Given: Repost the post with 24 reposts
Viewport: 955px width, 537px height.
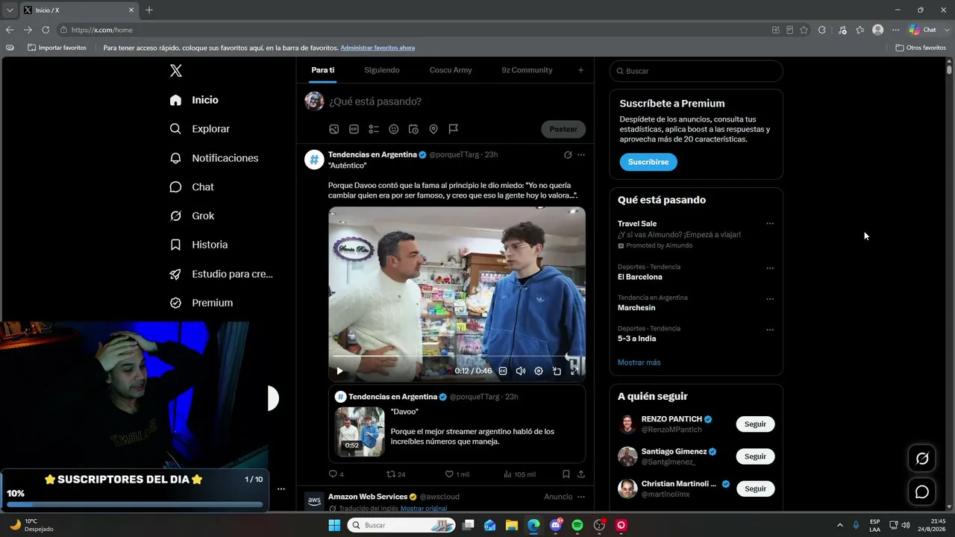Looking at the screenshot, I should click(x=395, y=474).
